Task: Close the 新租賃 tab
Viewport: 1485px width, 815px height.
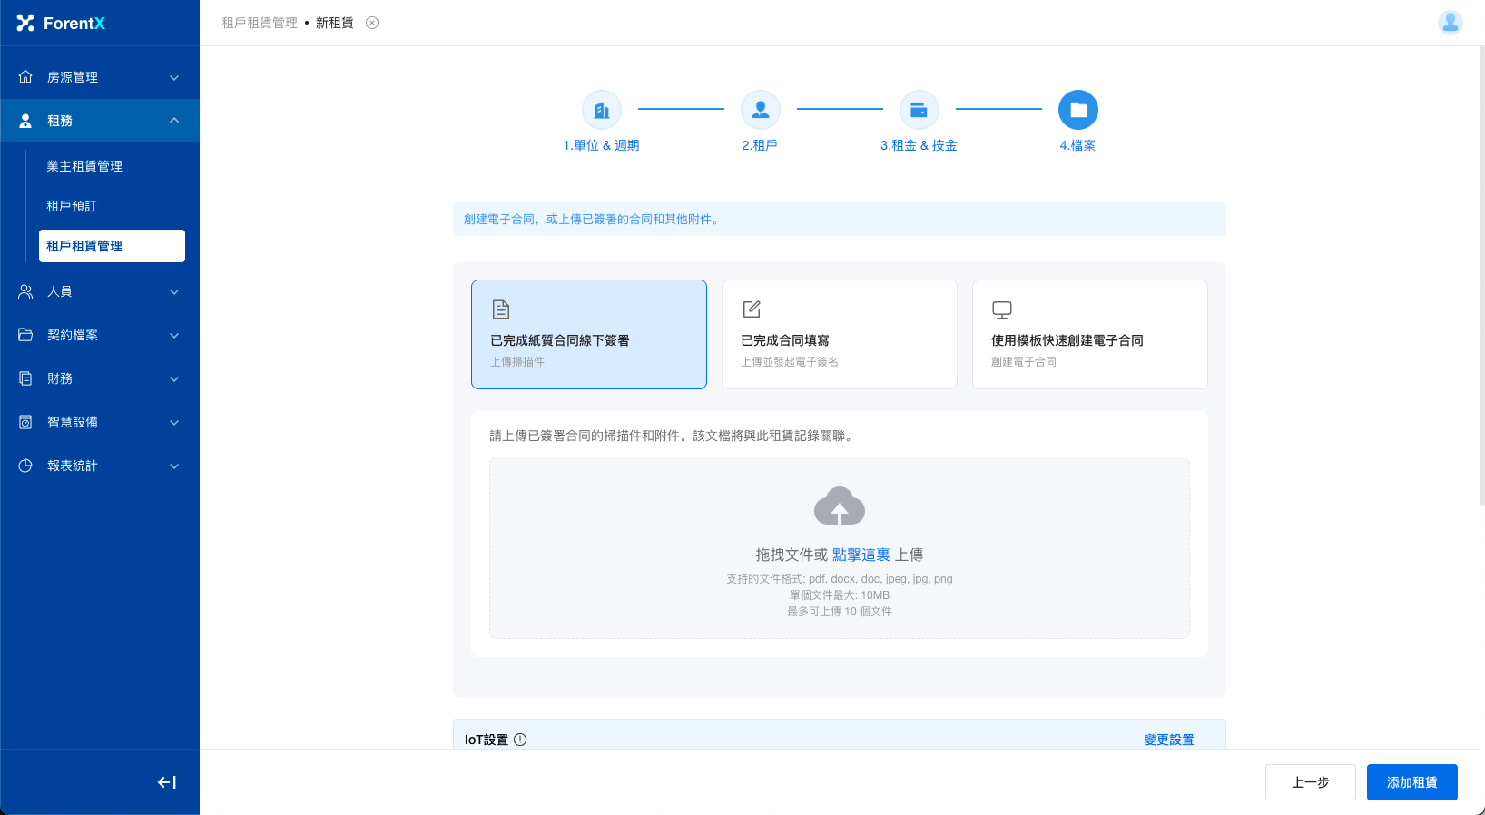Action: coord(372,23)
